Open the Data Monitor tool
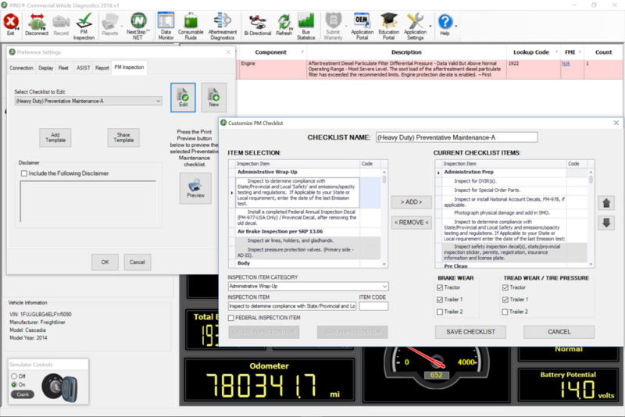Screen dimensions: 625x417 tap(166, 23)
